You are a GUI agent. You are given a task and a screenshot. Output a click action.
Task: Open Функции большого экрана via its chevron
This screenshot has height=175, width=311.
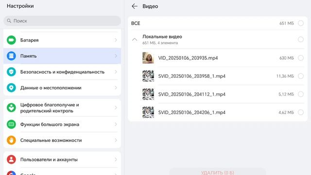point(116,124)
